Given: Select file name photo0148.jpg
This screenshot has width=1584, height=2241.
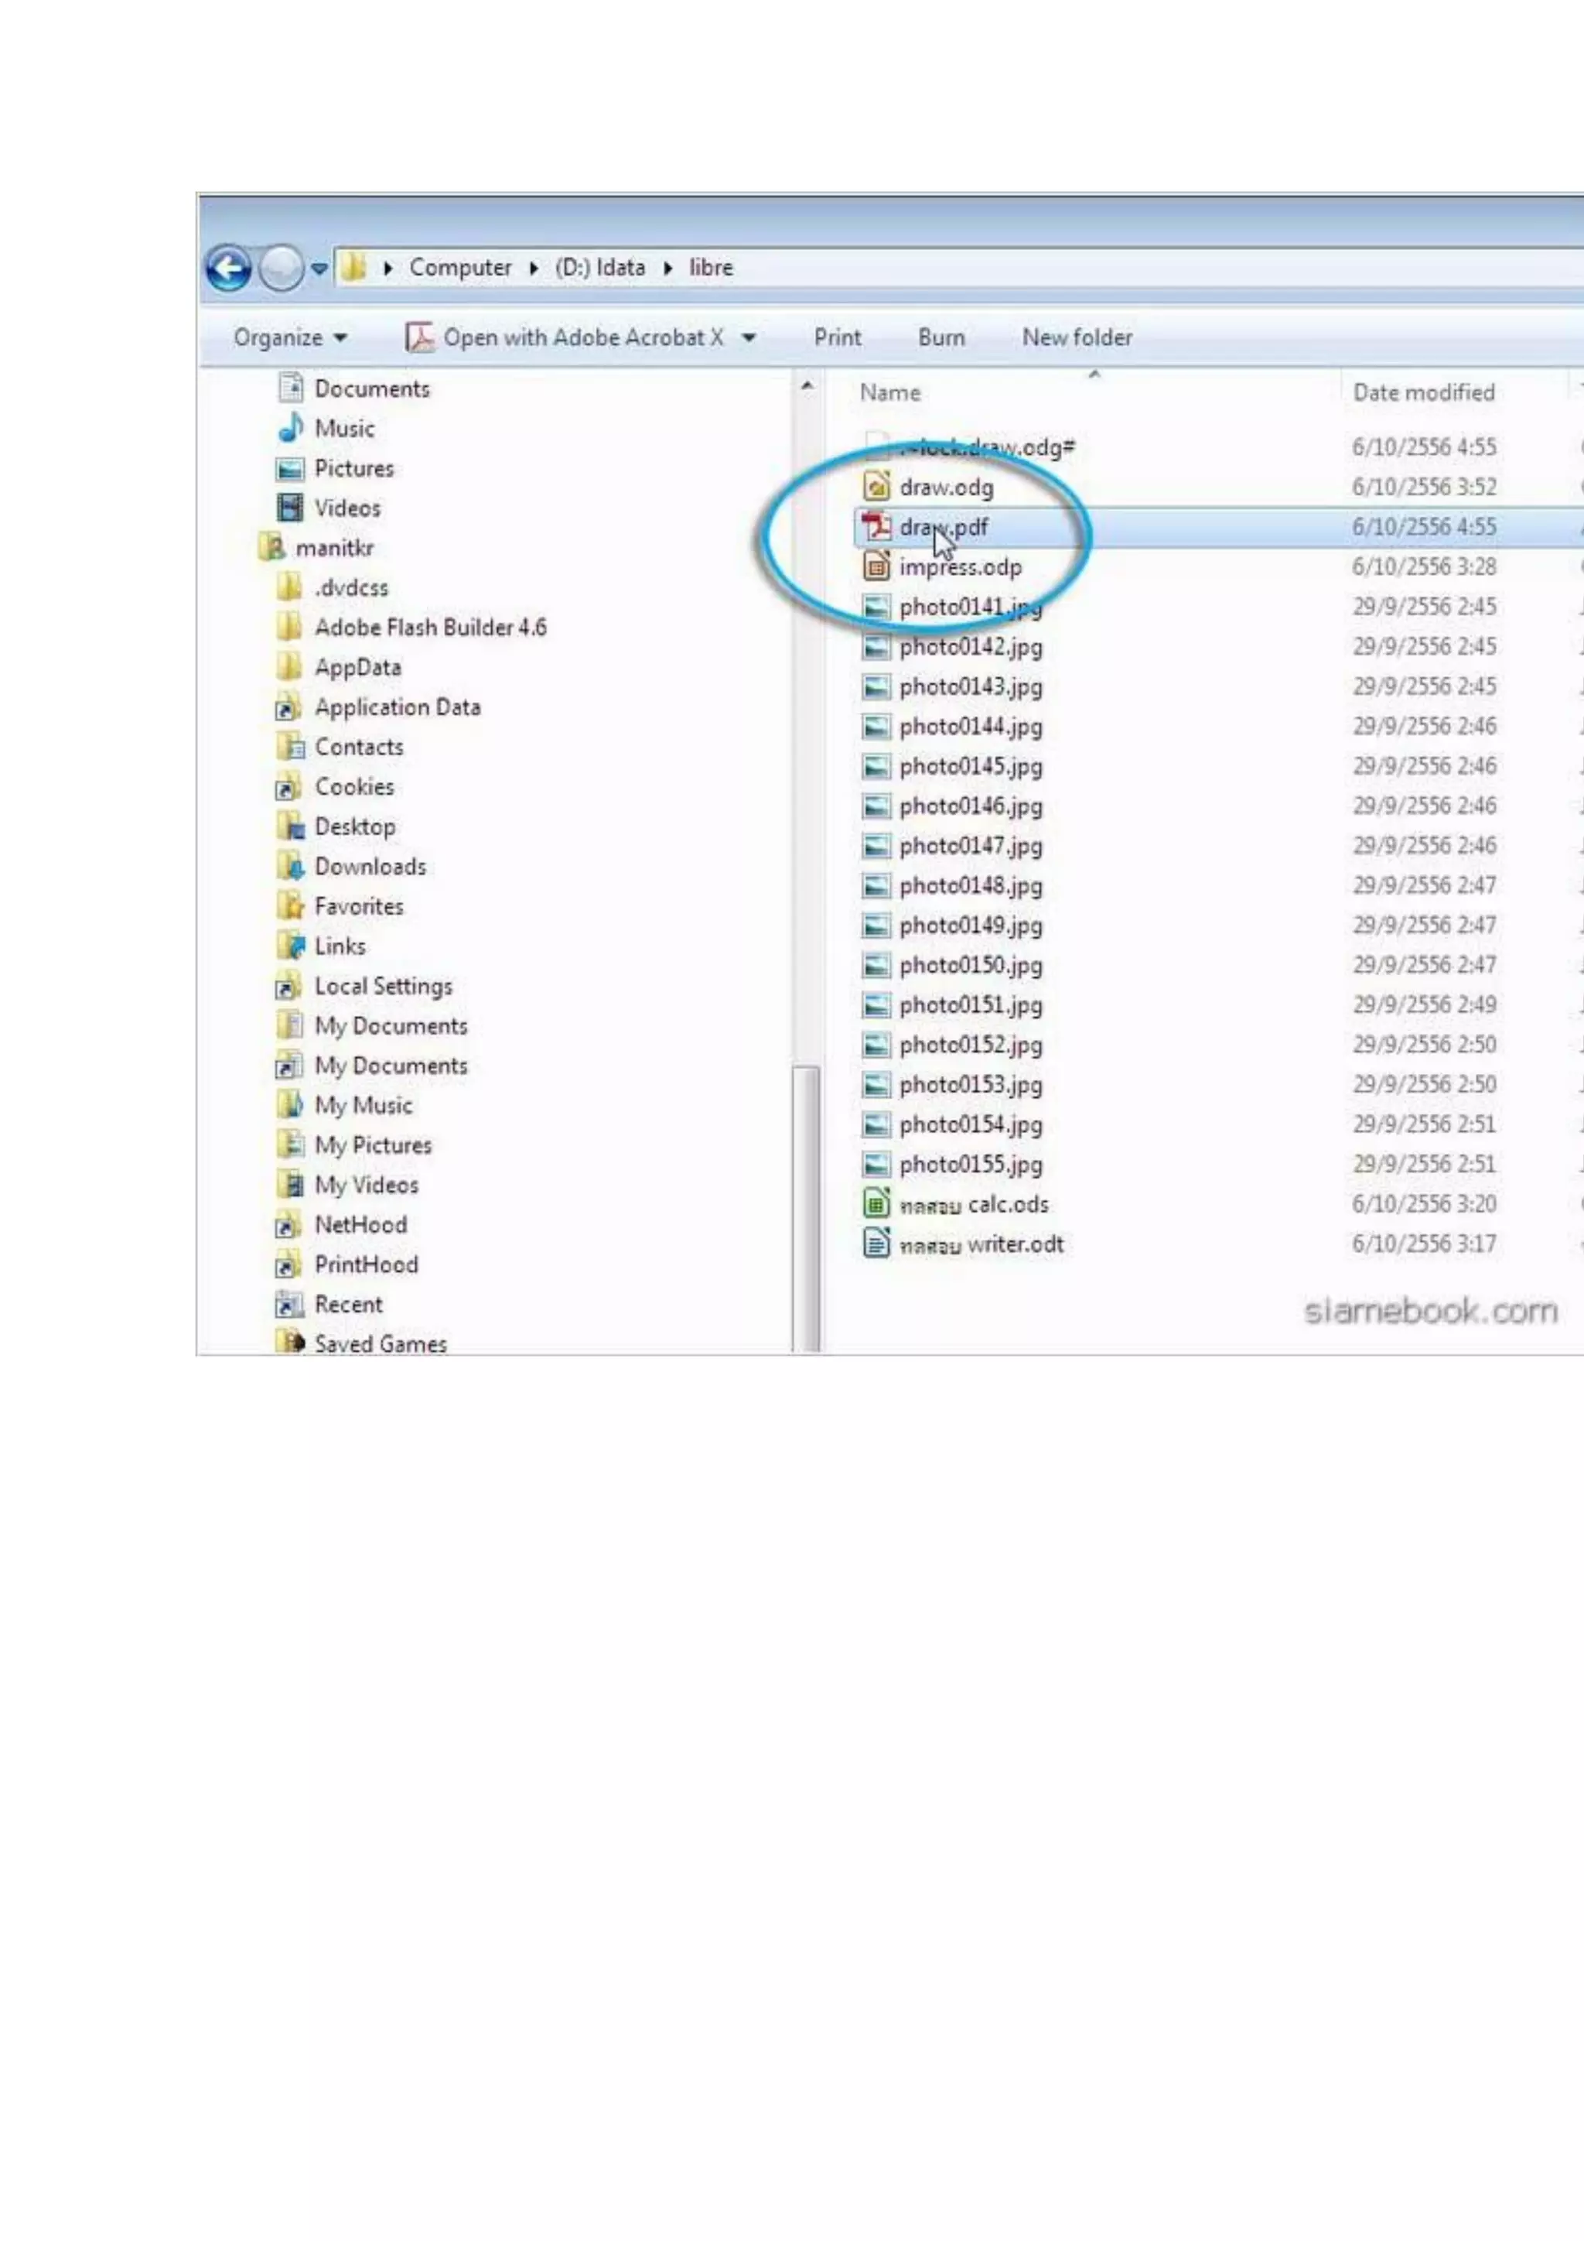Looking at the screenshot, I should point(971,886).
